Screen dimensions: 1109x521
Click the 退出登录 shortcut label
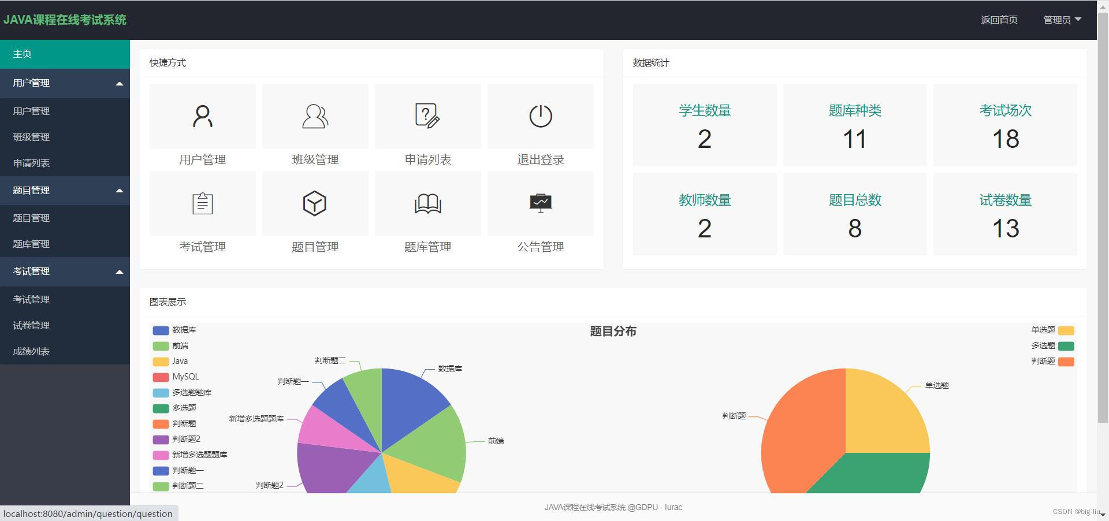click(x=541, y=159)
